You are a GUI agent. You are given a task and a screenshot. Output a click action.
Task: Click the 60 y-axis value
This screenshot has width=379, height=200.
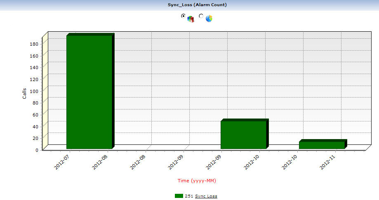tap(35, 115)
